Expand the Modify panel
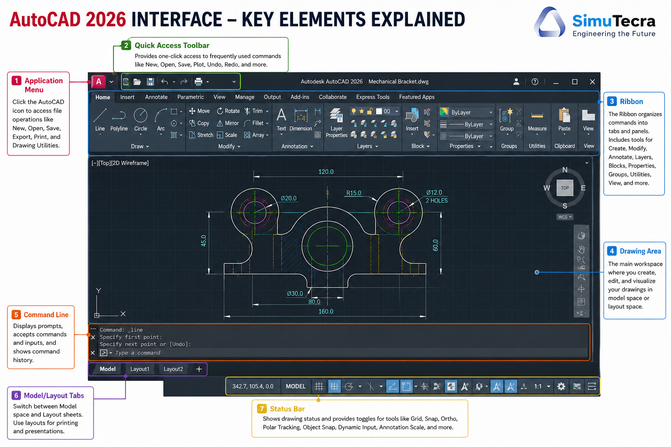 click(229, 147)
